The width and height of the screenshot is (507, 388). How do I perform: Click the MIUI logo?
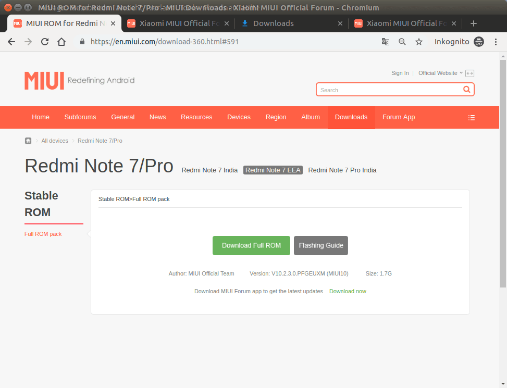point(44,80)
